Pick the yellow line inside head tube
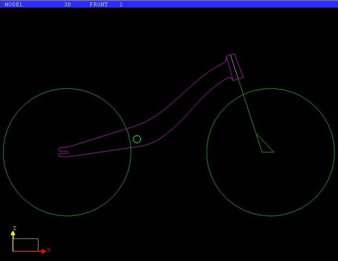This screenshot has height=261, width=338. [233, 65]
